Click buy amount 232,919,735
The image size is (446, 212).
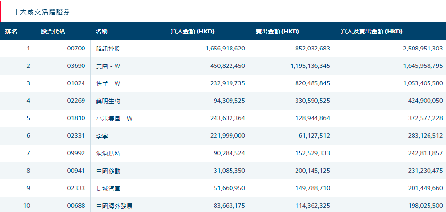(227, 83)
